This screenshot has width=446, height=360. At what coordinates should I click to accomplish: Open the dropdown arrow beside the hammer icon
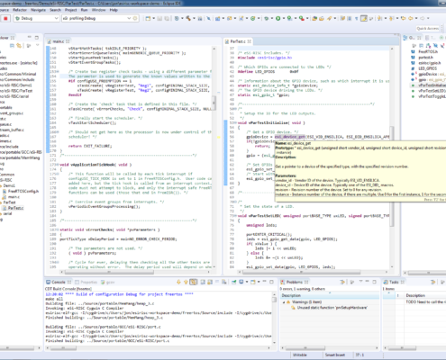(x=194, y=18)
